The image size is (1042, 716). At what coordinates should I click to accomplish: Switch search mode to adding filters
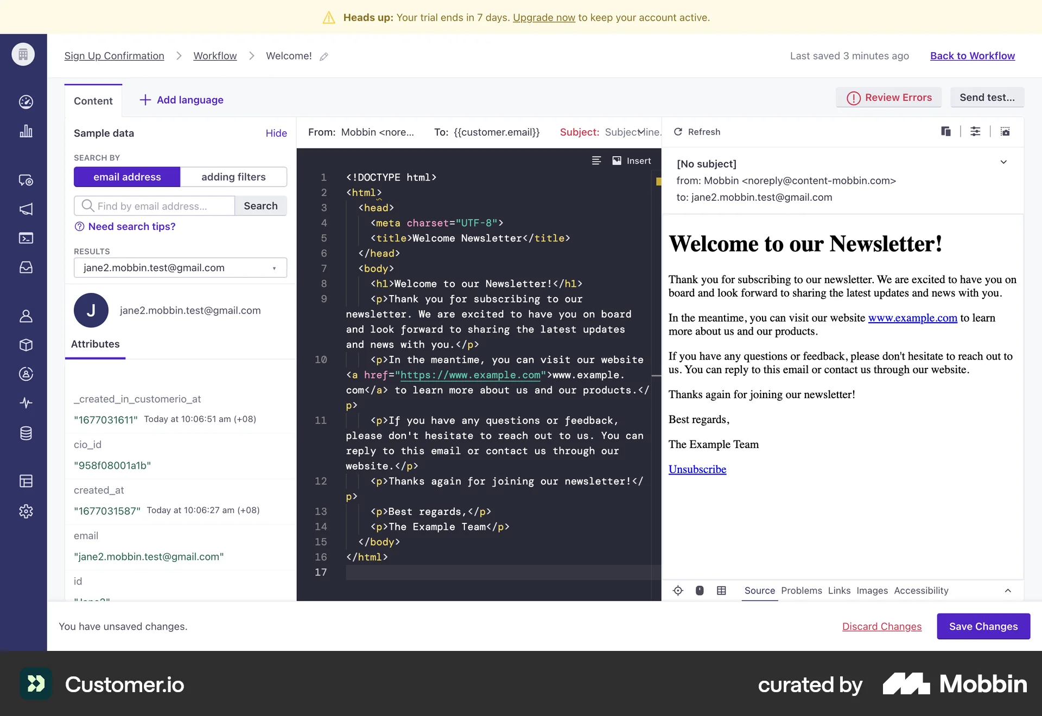click(x=233, y=177)
